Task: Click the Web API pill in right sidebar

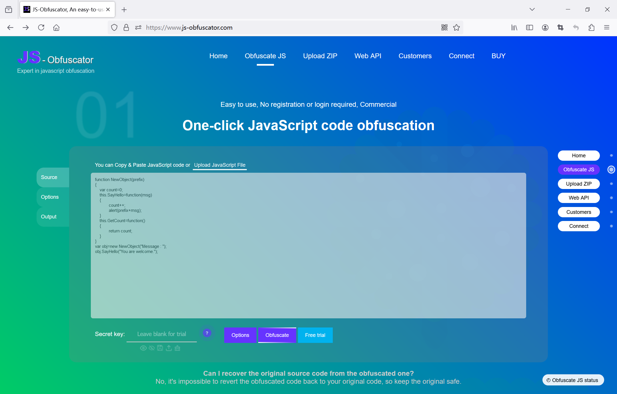Action: [x=579, y=198]
